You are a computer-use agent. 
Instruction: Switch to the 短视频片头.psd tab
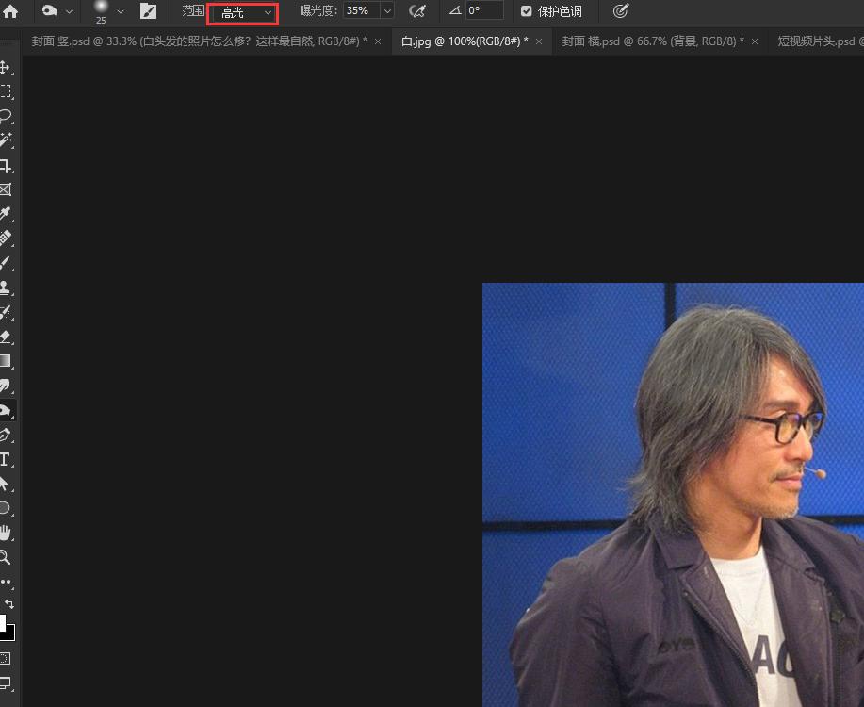click(820, 41)
